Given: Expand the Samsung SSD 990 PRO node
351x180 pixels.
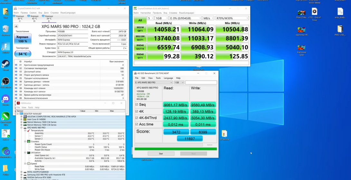Looking at the screenshot, I should coord(22,175).
